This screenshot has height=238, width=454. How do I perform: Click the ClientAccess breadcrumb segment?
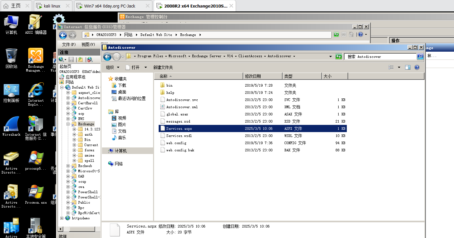[x=250, y=56]
